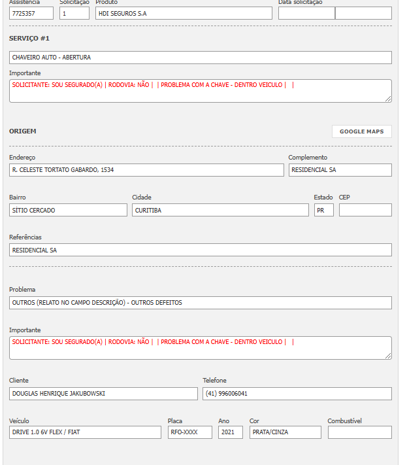The height and width of the screenshot is (465, 407).
Task: Focus the Cidade field containing CURITIBA
Action: (x=220, y=210)
